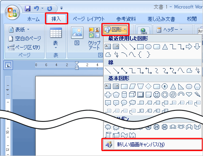Switch to the 校閲 tab
The image size is (203, 156).
tap(192, 19)
